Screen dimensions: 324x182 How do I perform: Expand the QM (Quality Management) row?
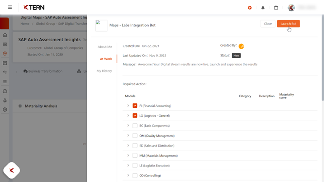128,135
